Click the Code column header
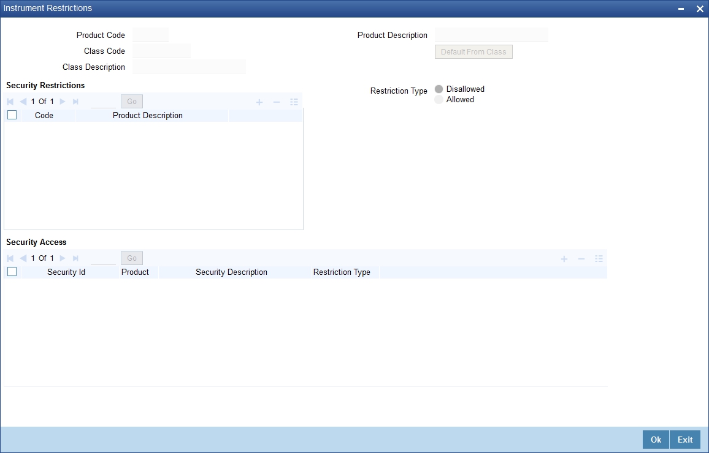This screenshot has width=709, height=453. [44, 116]
